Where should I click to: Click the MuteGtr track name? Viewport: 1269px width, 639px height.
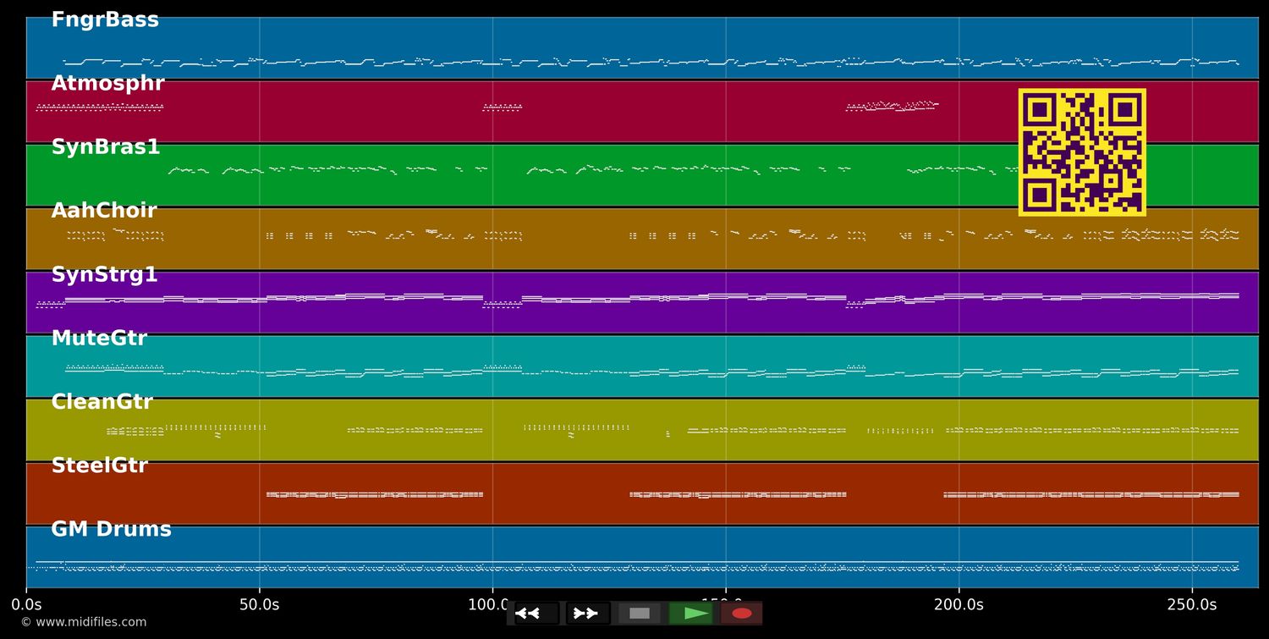click(99, 339)
